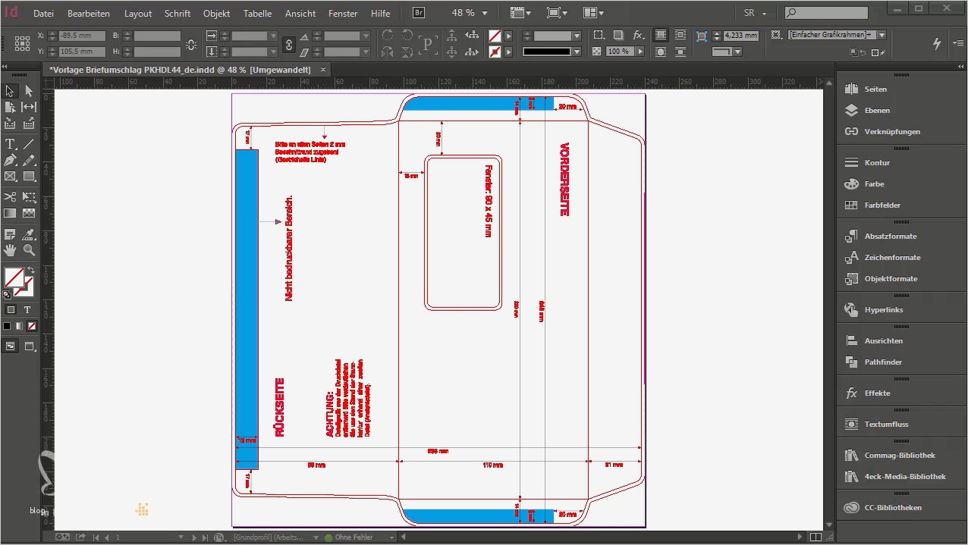Click the page number field
968x545 pixels.
(117, 537)
